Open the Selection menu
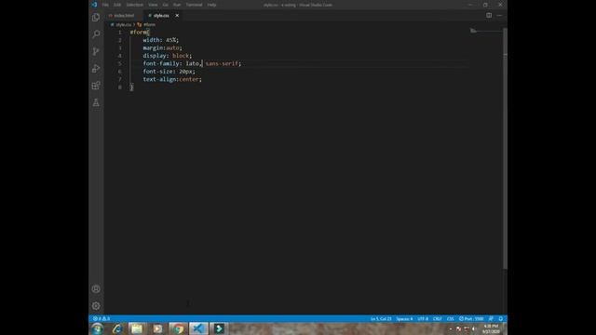This screenshot has height=335, width=596. [134, 5]
